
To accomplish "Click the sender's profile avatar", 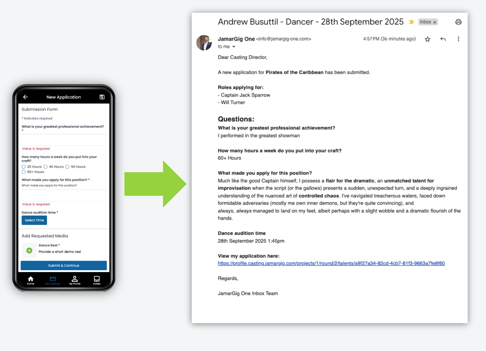I will point(204,43).
